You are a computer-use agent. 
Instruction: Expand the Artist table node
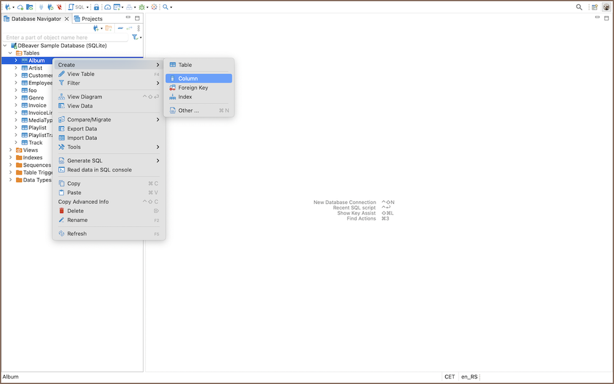click(x=17, y=68)
